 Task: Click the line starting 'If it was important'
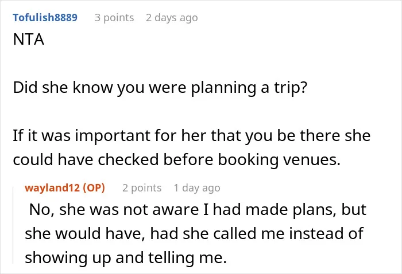click(191, 136)
